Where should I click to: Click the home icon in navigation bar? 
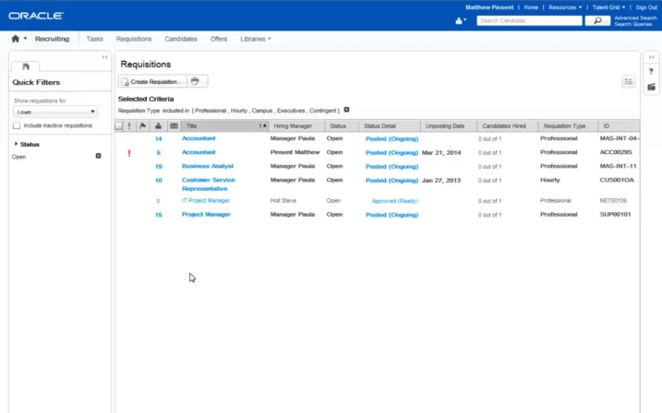[15, 40]
